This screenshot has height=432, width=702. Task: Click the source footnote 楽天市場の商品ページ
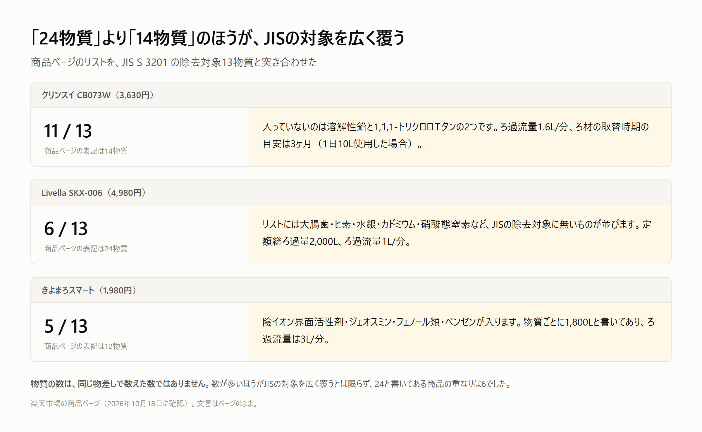pyautogui.click(x=145, y=403)
